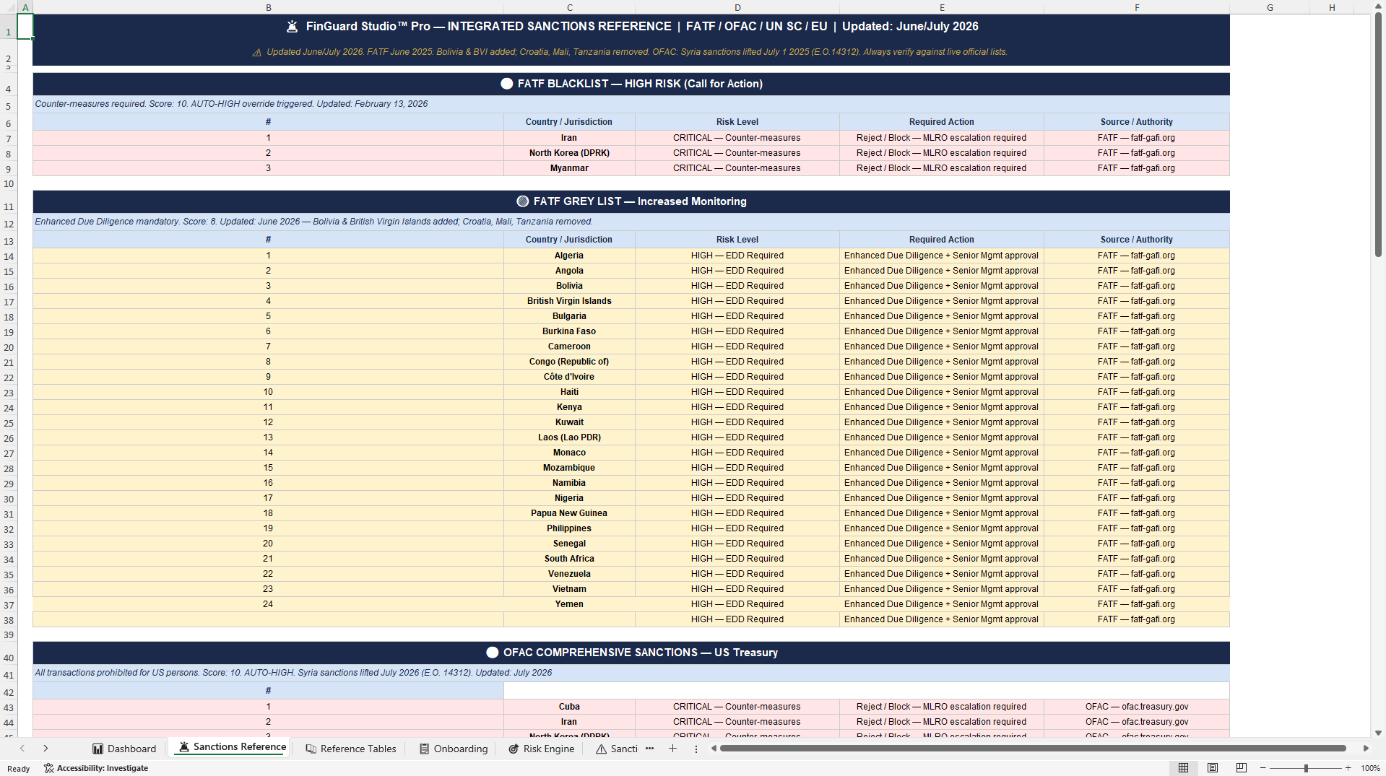Select the Côte d'Ivoire cell
Image resolution: width=1386 pixels, height=776 pixels.
pyautogui.click(x=569, y=377)
